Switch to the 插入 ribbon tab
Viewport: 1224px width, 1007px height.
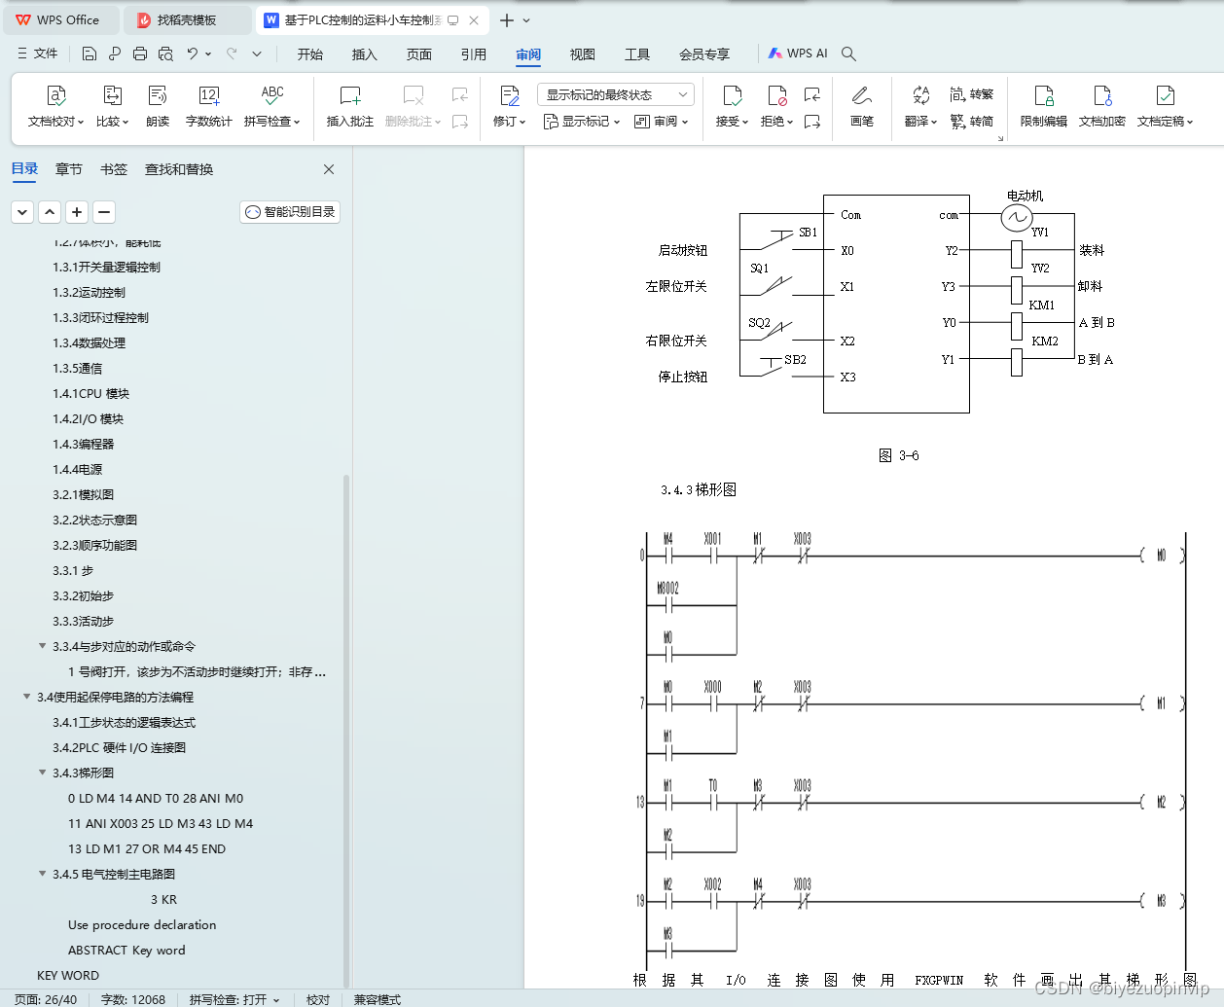click(x=364, y=54)
